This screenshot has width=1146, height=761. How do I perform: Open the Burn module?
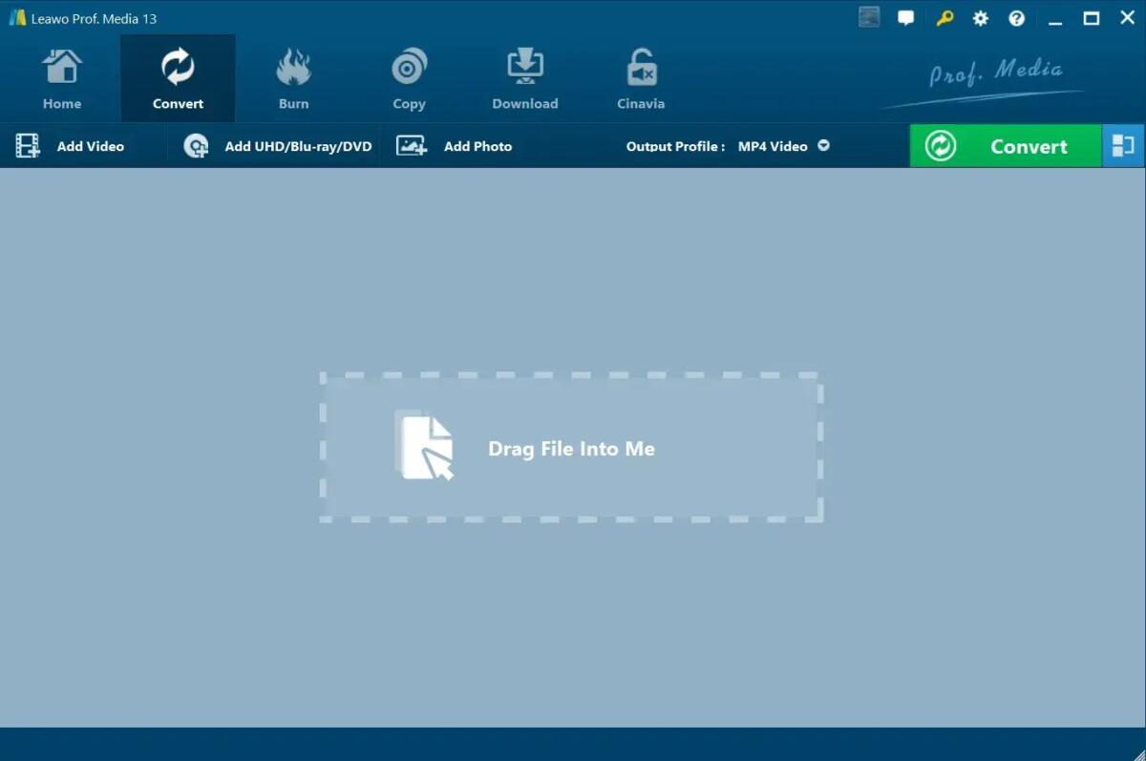293,76
